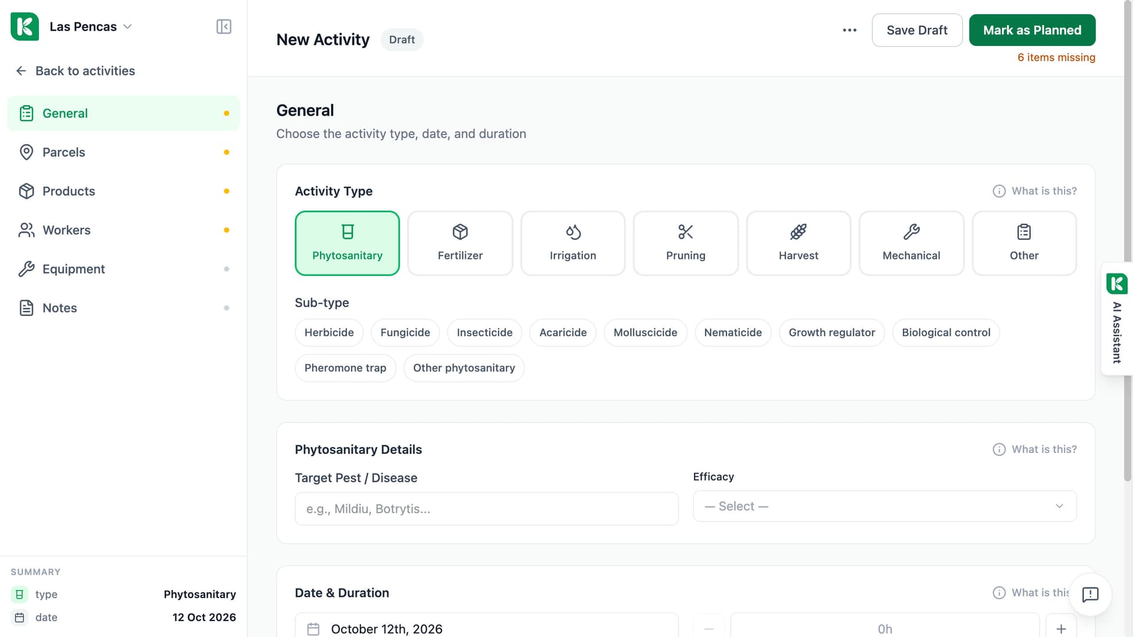Go Back to activities
Screen dimensions: 1133x637
click(x=75, y=71)
